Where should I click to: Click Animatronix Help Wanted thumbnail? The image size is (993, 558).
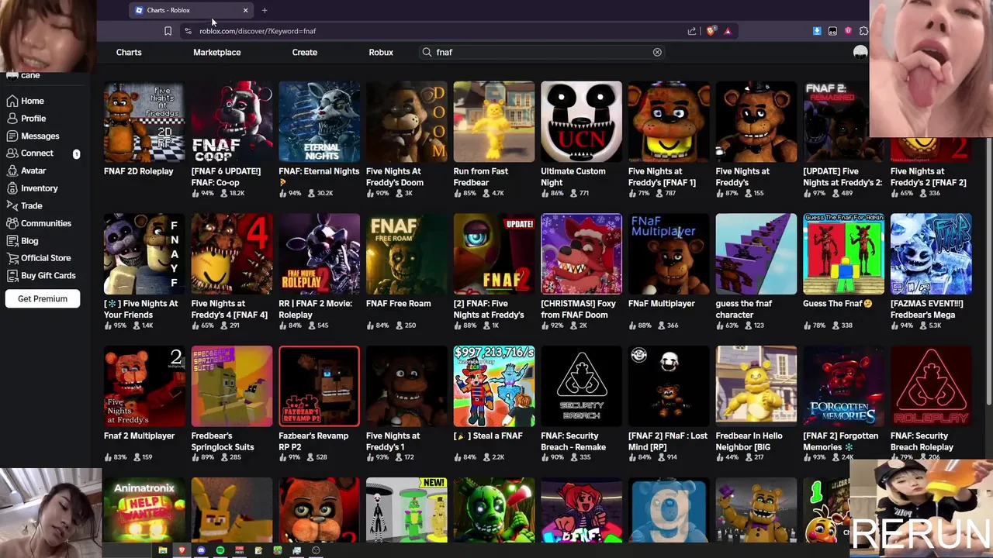tap(144, 511)
